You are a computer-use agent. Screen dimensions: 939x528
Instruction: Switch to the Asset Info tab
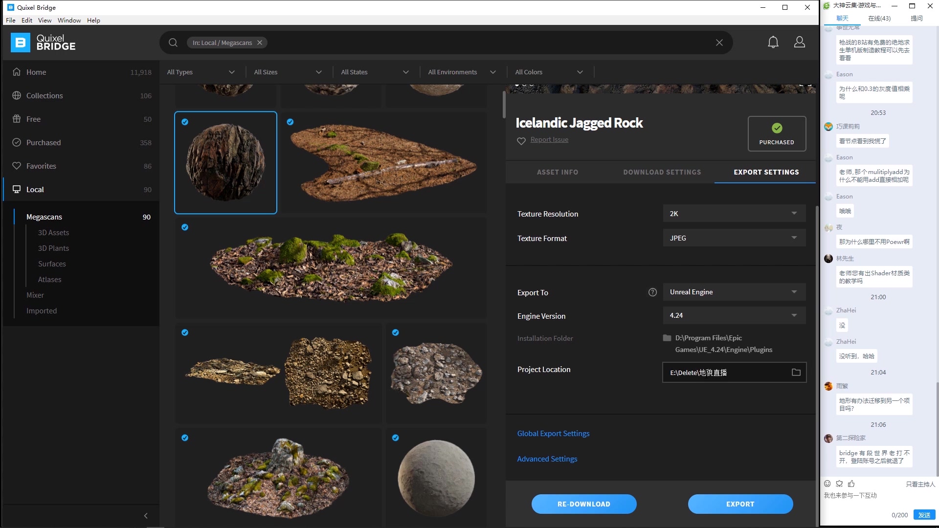point(558,172)
